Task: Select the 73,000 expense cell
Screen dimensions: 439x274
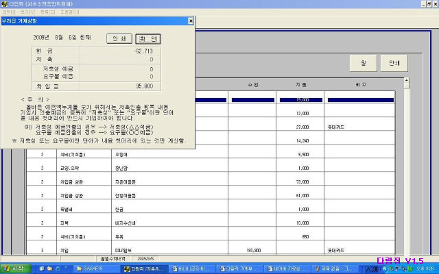Action: (x=300, y=182)
